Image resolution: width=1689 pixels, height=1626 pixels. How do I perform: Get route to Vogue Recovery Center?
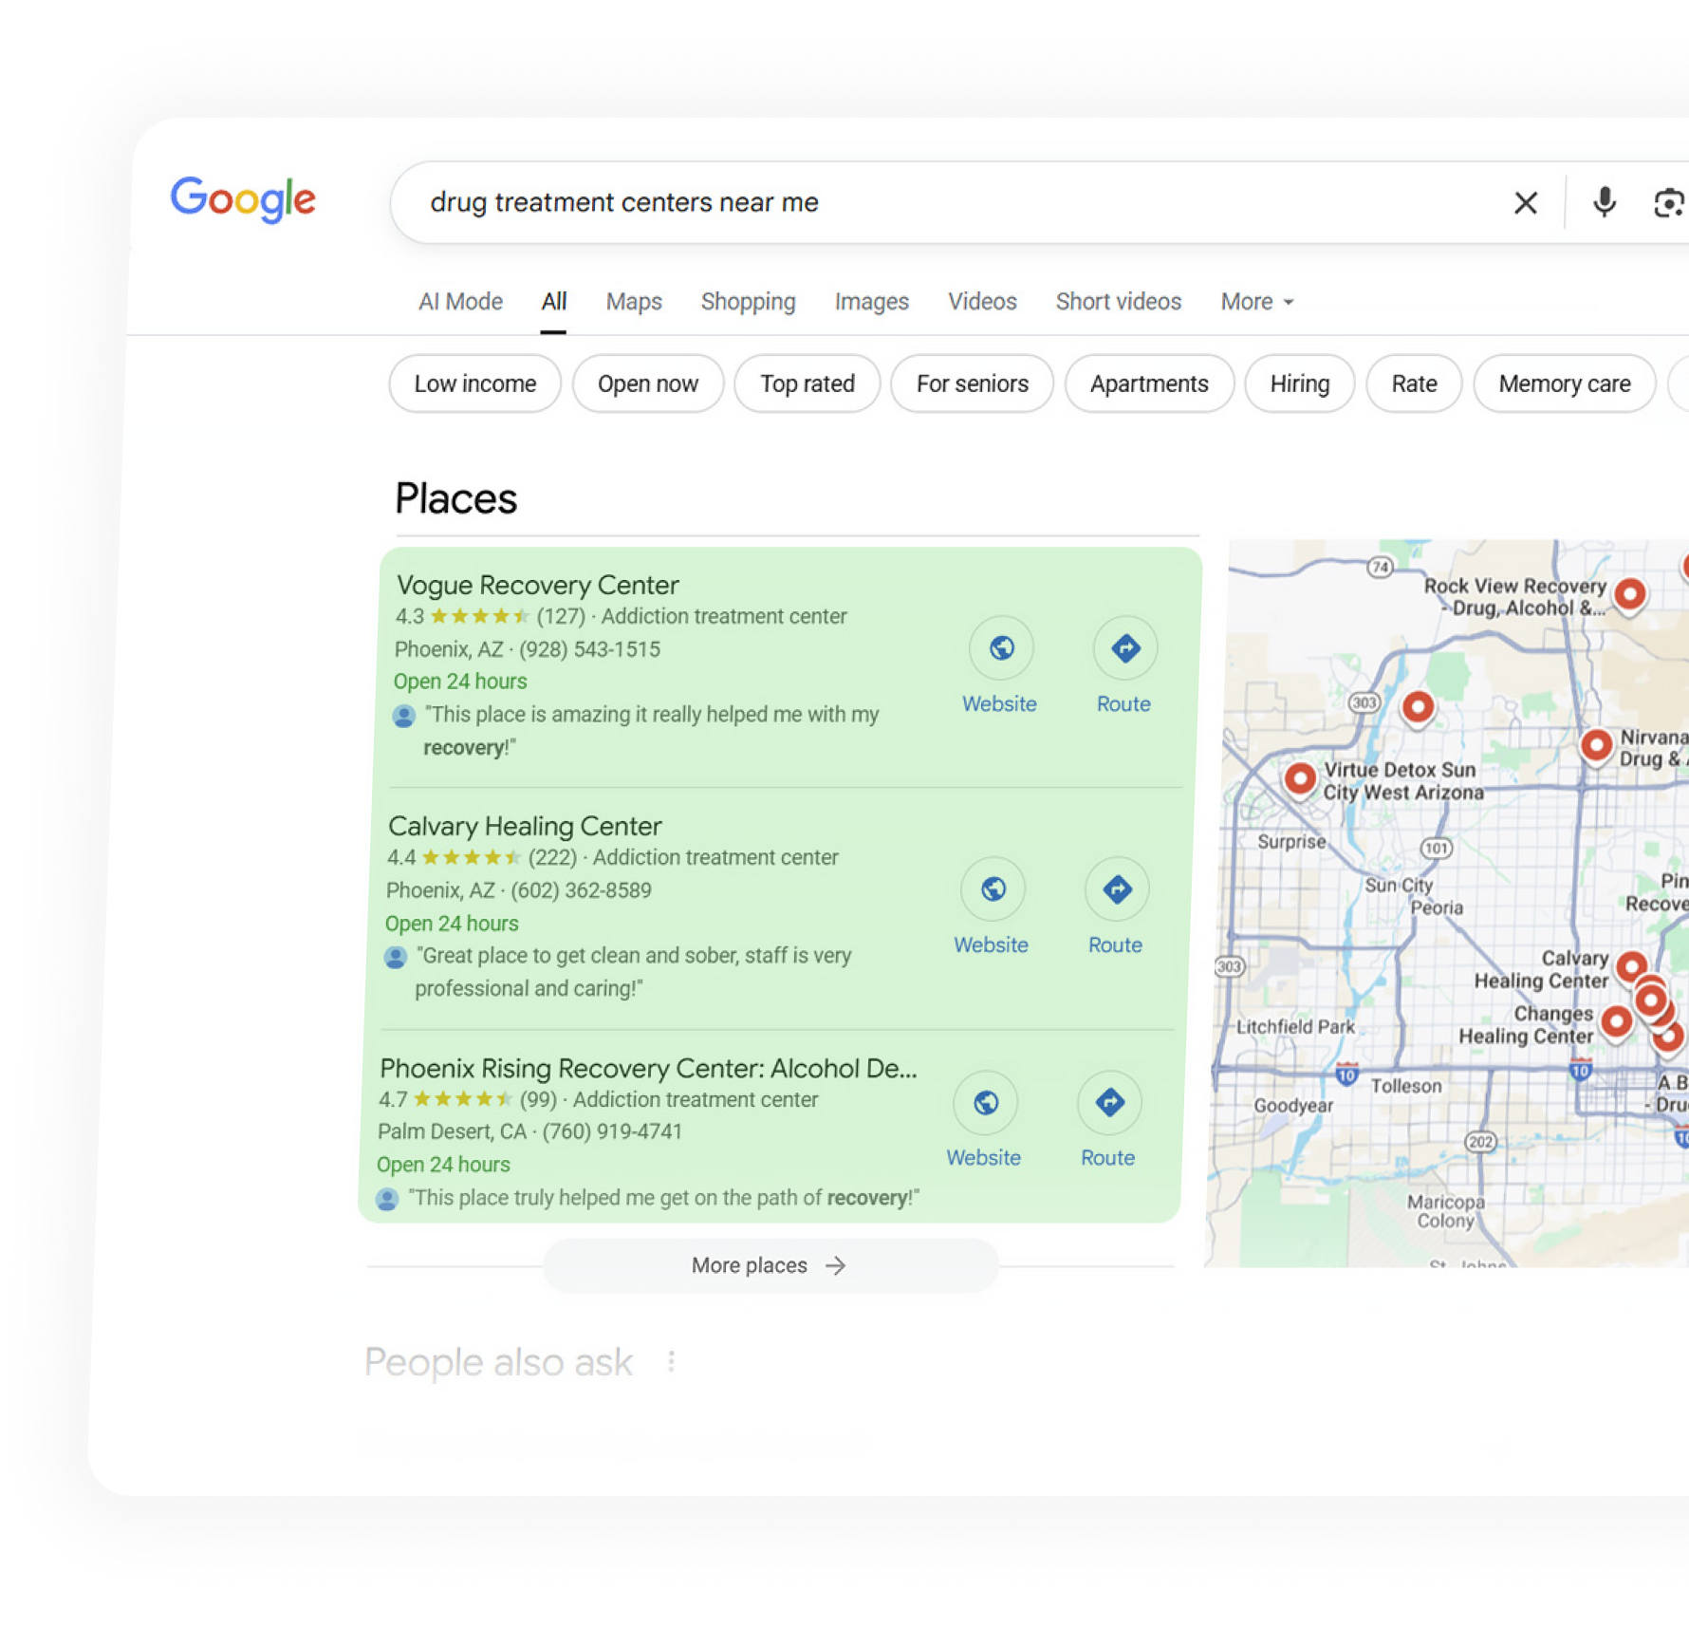tap(1124, 648)
